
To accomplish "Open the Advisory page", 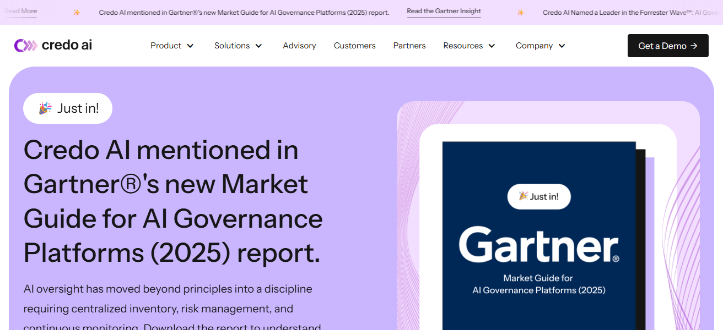I will click(x=299, y=46).
